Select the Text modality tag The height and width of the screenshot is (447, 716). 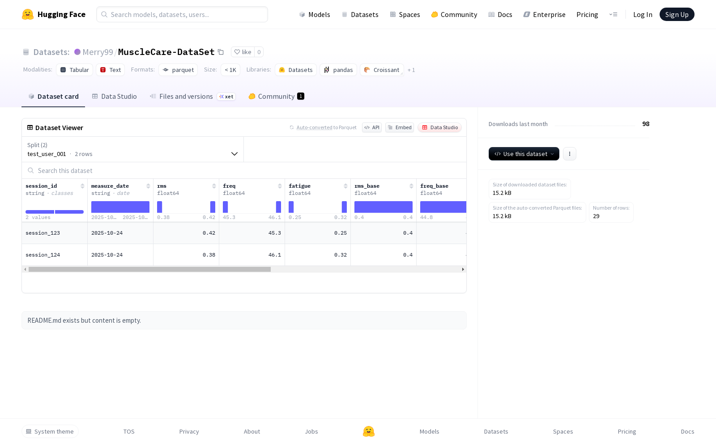111,70
